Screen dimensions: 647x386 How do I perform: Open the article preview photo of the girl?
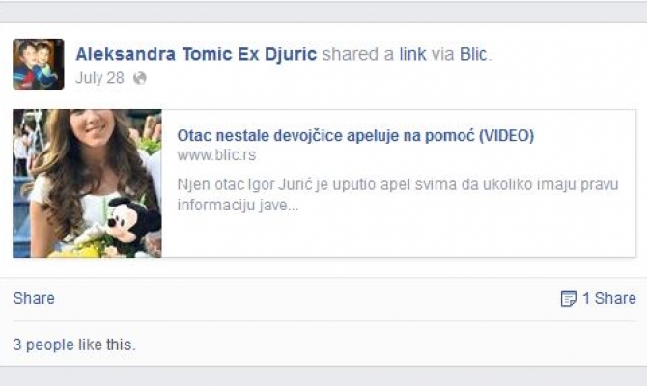point(87,183)
